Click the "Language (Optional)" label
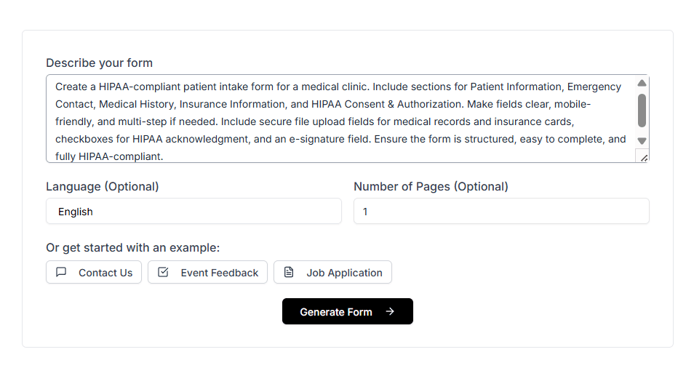 103,186
